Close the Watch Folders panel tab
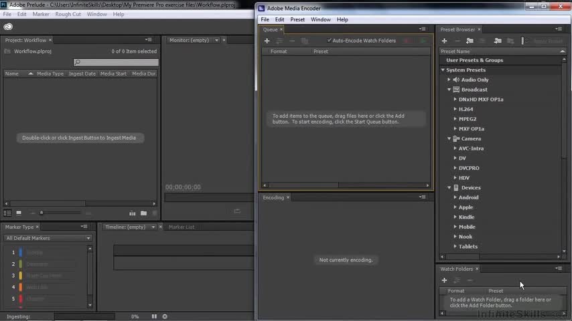Viewport: 572px width, 321px height. (477, 269)
